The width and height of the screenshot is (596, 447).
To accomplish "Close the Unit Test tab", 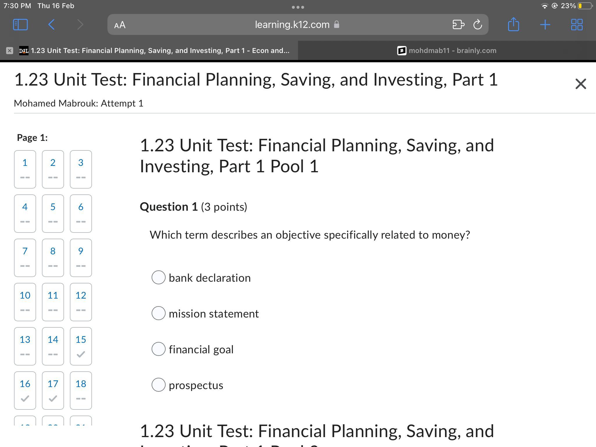I will pyautogui.click(x=10, y=51).
